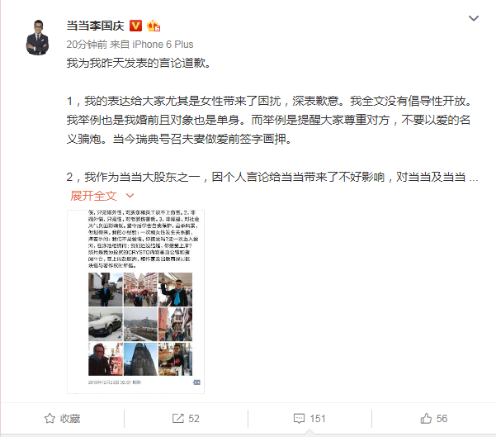
Task: Click the man-in-scarf photo in attached image
Action: click(175, 289)
